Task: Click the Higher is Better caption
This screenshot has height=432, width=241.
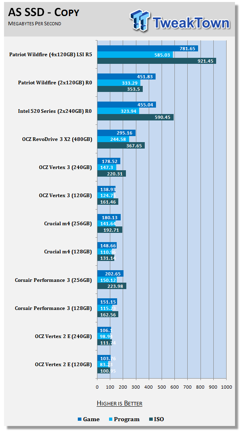Action: [x=119, y=403]
